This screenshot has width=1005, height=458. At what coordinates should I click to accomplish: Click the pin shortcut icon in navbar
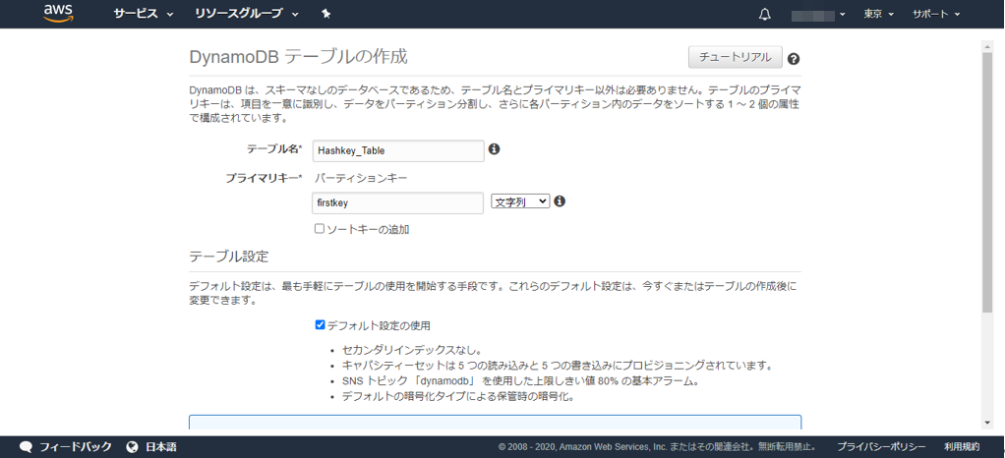tap(325, 14)
